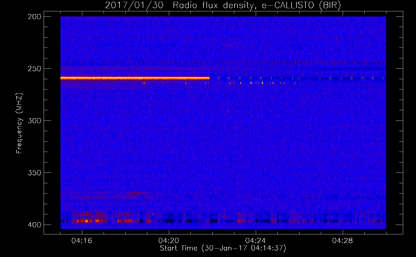This screenshot has width=416, height=257.
Task: Click the 250 frequency tick label
Action: point(34,69)
